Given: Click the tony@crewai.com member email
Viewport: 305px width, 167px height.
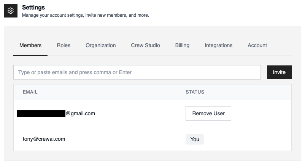Looking at the screenshot, I should pos(44,139).
